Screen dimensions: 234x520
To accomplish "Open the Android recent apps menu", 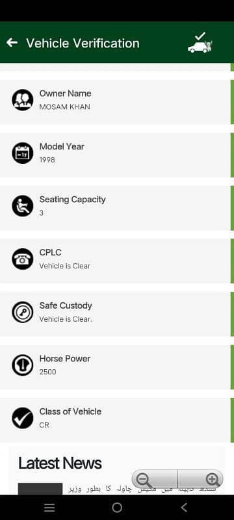I will [49, 508].
